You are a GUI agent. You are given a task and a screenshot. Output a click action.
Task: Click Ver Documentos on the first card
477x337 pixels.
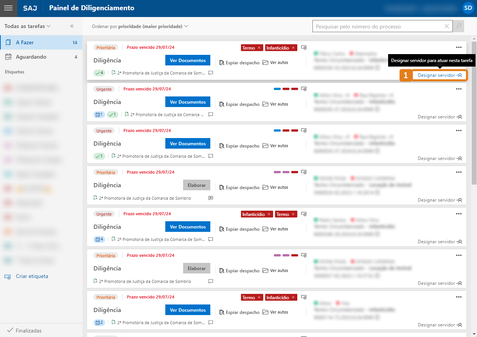(x=188, y=61)
